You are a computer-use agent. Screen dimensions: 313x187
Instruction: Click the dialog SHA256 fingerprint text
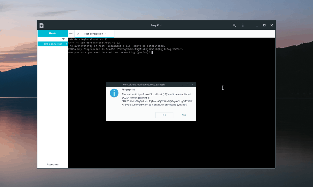157,101
